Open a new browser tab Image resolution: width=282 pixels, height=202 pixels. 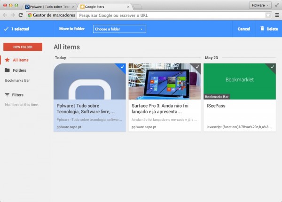[x=138, y=7]
